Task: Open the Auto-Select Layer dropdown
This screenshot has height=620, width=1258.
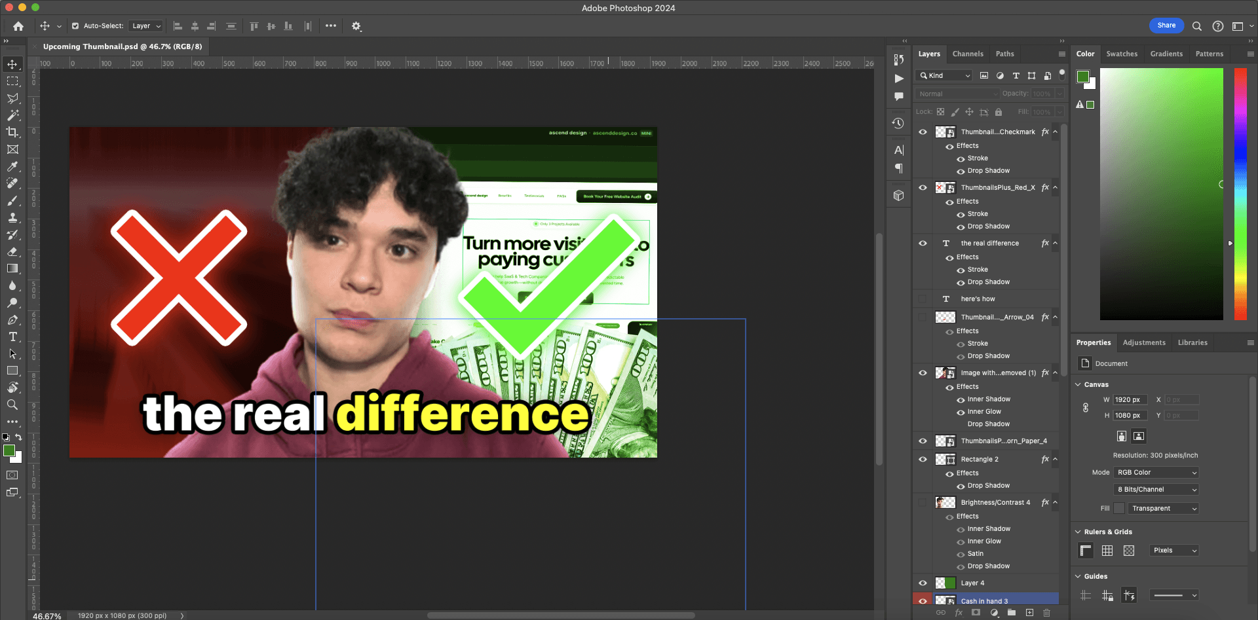Action: tap(146, 26)
